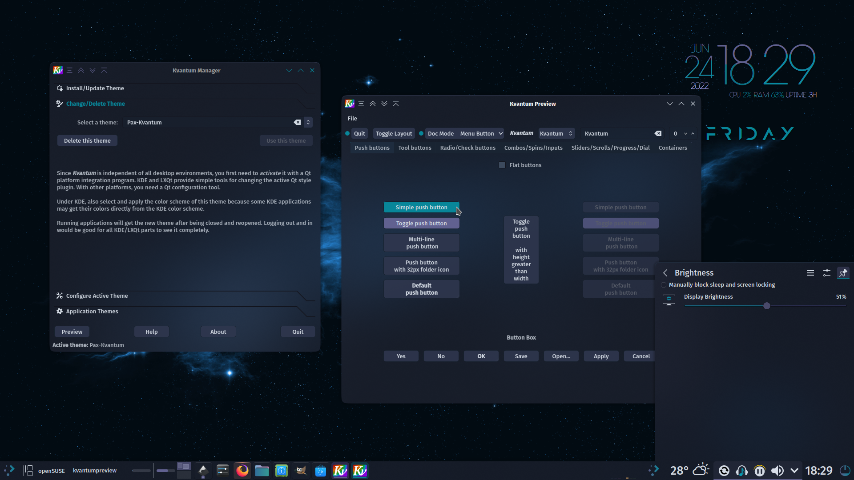Click Apply in the Button Box
The image size is (854, 480).
(x=601, y=356)
